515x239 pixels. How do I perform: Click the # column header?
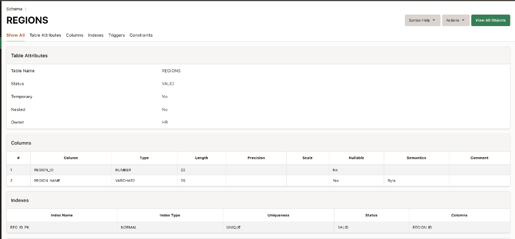pos(19,158)
